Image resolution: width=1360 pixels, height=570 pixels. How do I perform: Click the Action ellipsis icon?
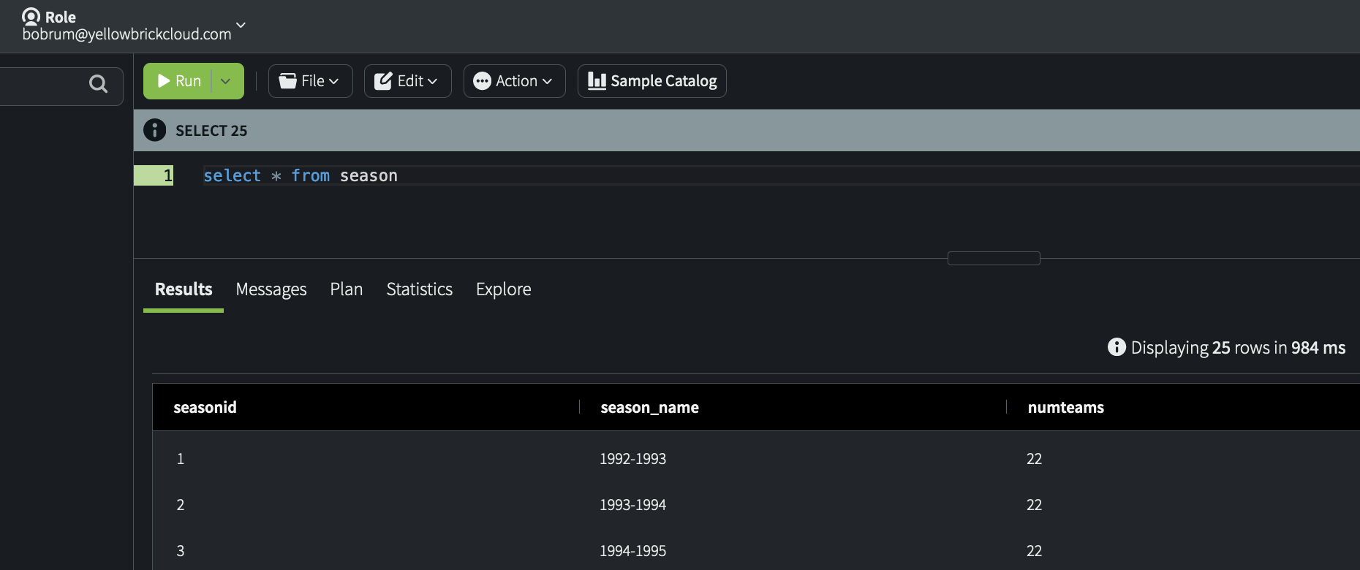point(482,81)
